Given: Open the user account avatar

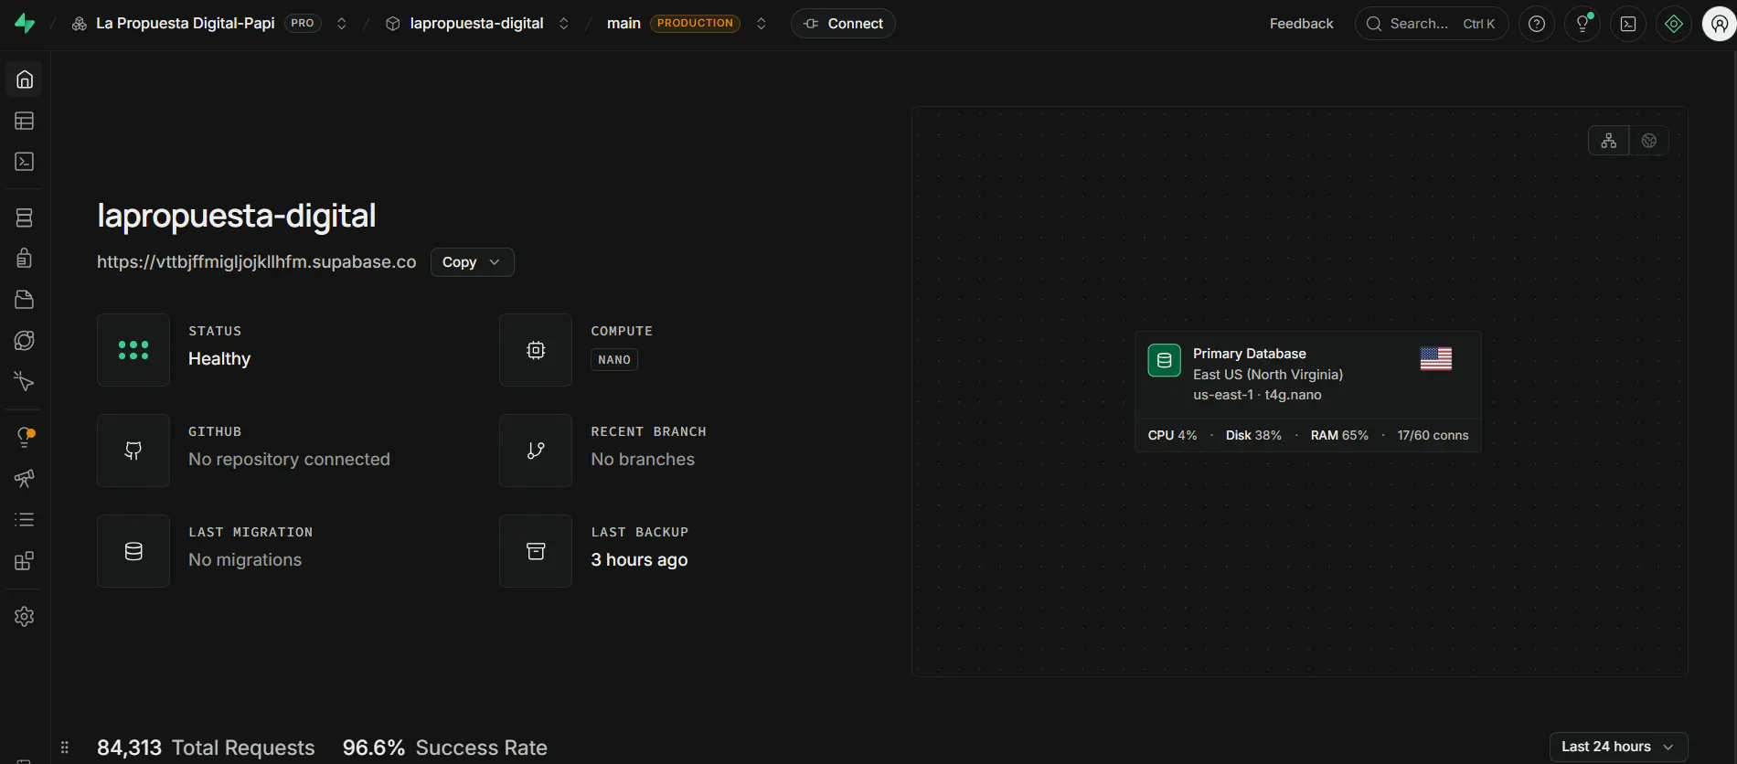Looking at the screenshot, I should pos(1720,24).
